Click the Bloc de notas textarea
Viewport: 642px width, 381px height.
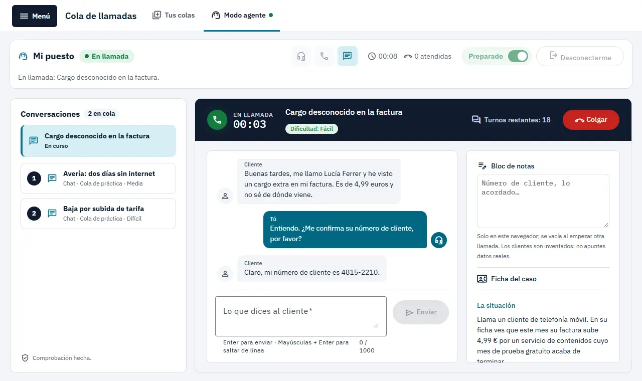[x=543, y=201]
